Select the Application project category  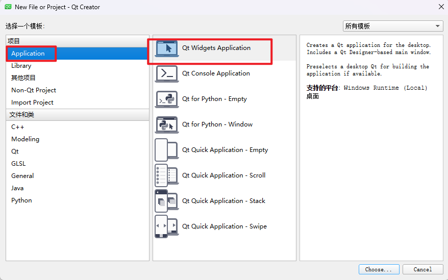77,54
